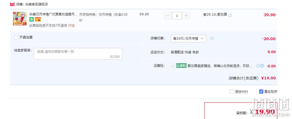This screenshot has width=292, height=119.
Task: Check the 朋友代付 friend pay option
Action: click(x=232, y=92)
